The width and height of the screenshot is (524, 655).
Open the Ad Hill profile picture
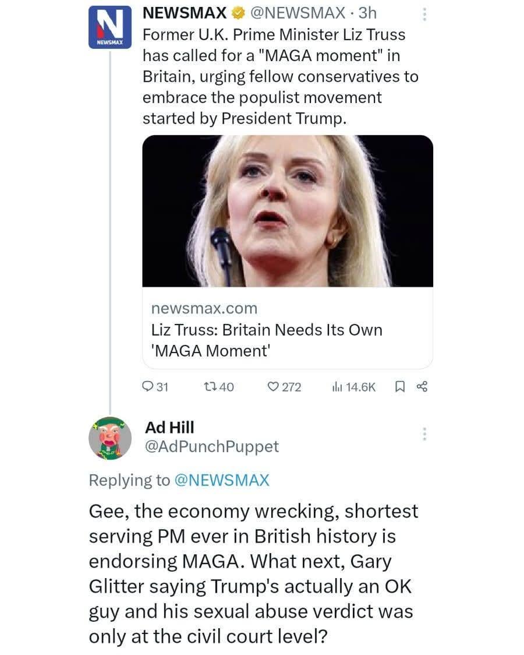[109, 438]
